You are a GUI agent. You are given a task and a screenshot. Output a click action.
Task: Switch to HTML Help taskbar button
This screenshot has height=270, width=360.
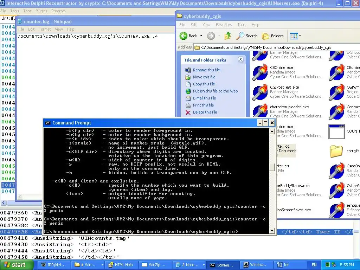coord(121,265)
